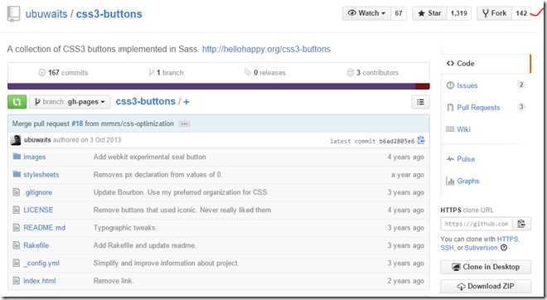547x300 pixels.
Task: Click the images folder icon
Action: pos(17,157)
